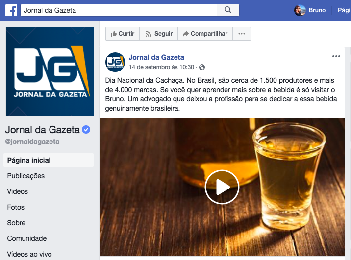The width and height of the screenshot is (351, 260).
Task: Open the Comunidade sidebar section
Action: click(x=27, y=238)
